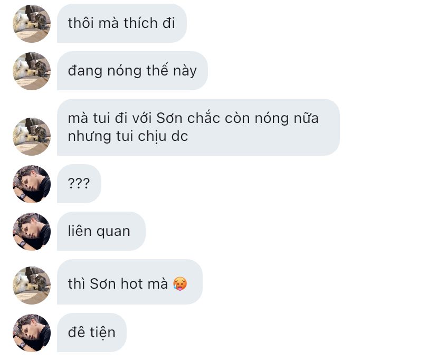Click the word "thích" in the first message
The image size is (437, 361).
tap(141, 23)
